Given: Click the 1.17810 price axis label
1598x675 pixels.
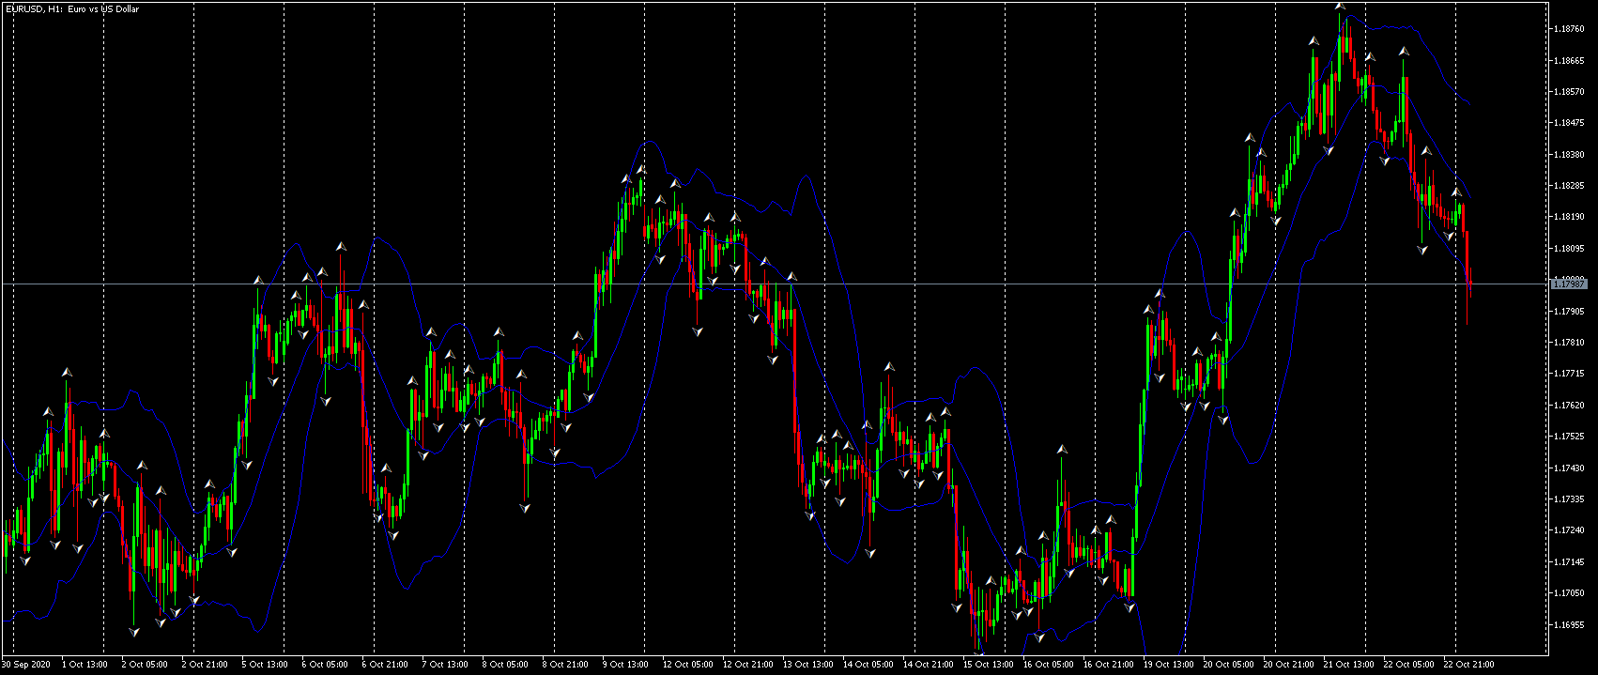Looking at the screenshot, I should [1570, 343].
